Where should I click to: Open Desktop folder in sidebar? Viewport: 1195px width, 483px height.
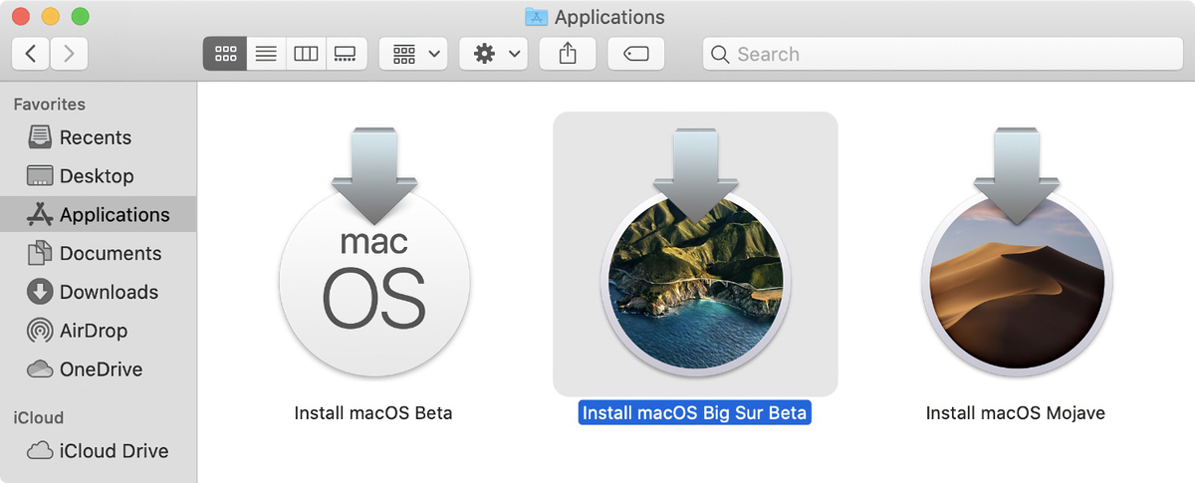point(96,176)
